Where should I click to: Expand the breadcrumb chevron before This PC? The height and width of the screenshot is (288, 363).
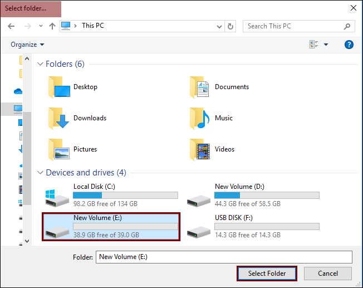75,26
